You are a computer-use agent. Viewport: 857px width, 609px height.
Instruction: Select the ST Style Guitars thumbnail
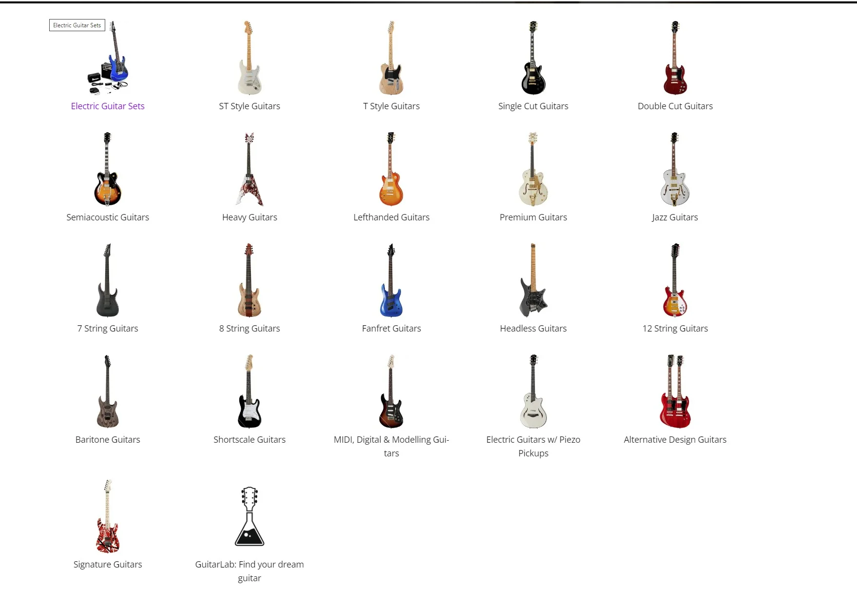249,58
